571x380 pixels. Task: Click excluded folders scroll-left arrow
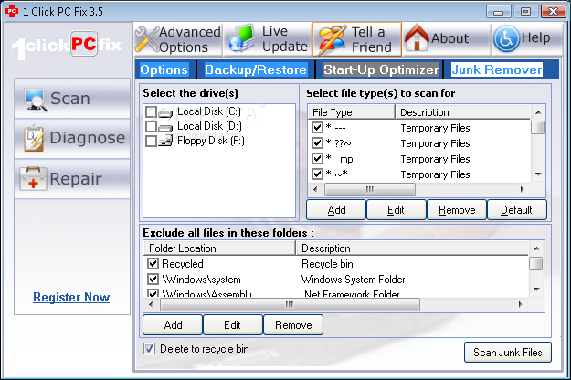[x=152, y=304]
